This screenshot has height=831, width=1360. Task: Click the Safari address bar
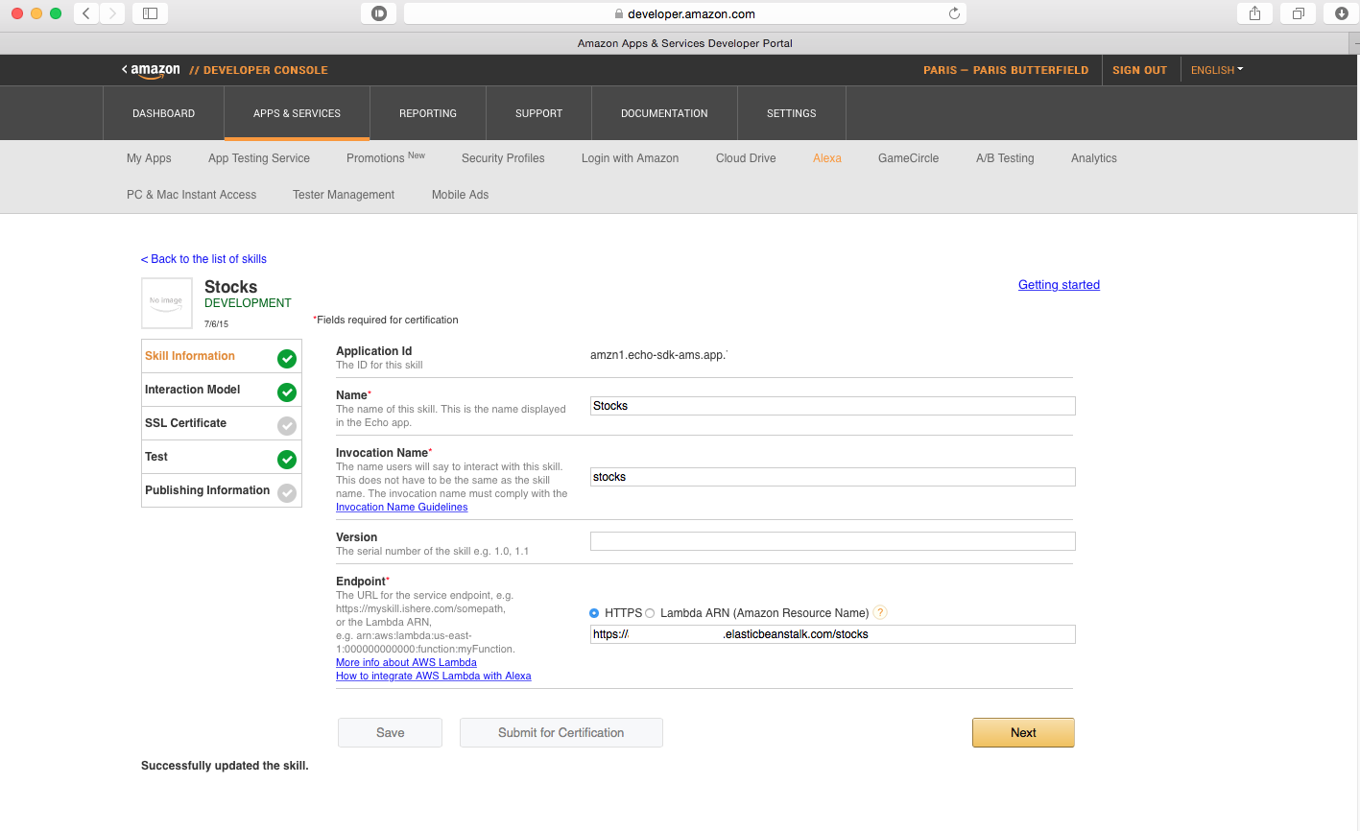pyautogui.click(x=684, y=13)
